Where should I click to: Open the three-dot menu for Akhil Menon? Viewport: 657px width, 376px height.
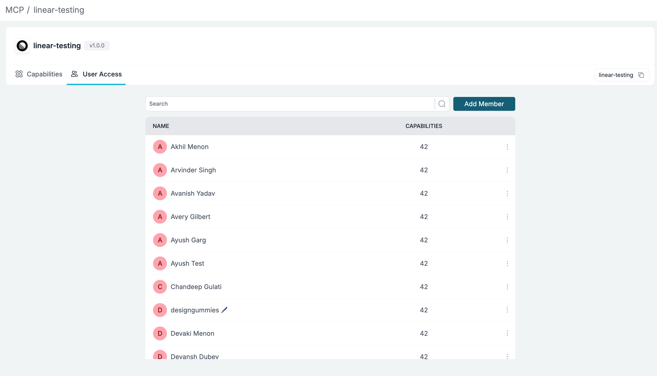(x=507, y=147)
